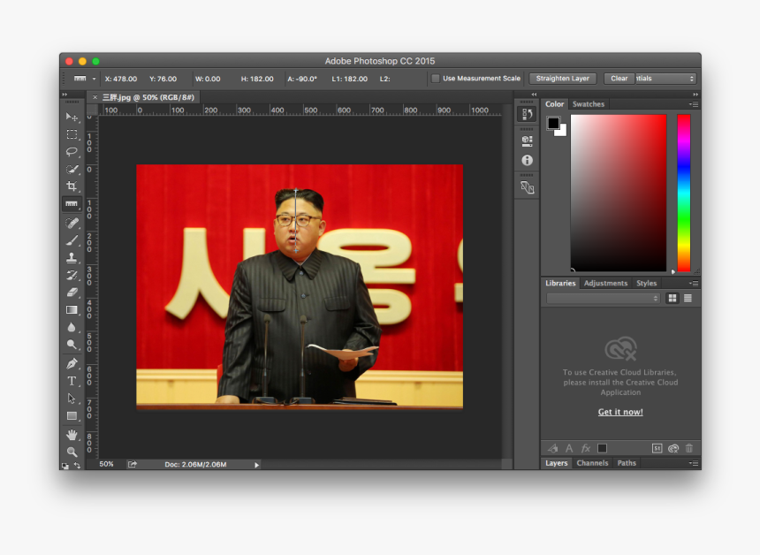Select the Hand tool
This screenshot has height=555, width=760.
coord(72,435)
